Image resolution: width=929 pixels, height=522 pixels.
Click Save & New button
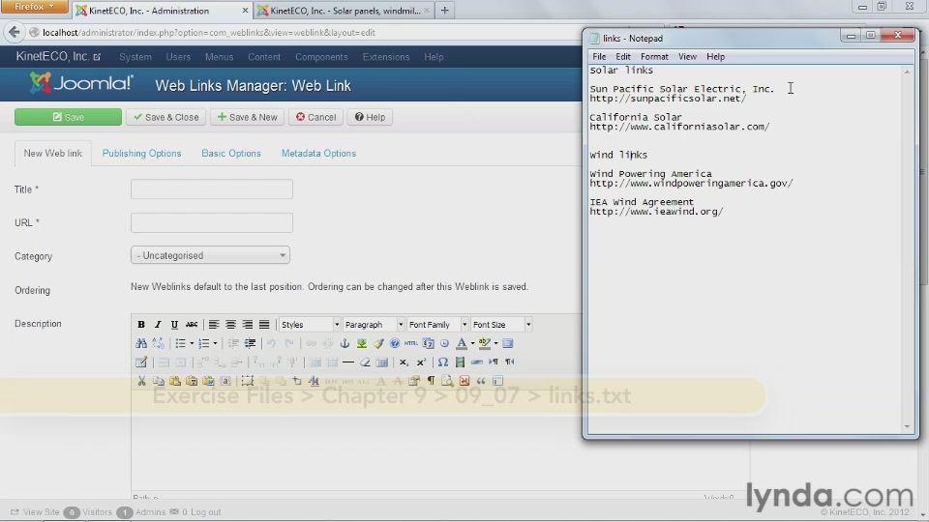point(247,117)
